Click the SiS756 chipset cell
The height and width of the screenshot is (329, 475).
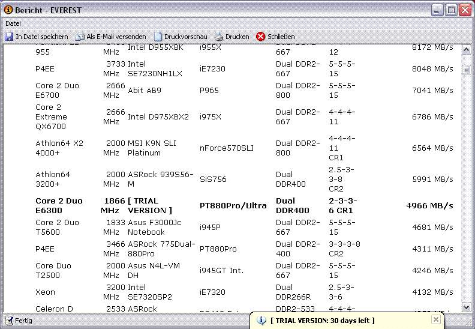(x=213, y=179)
